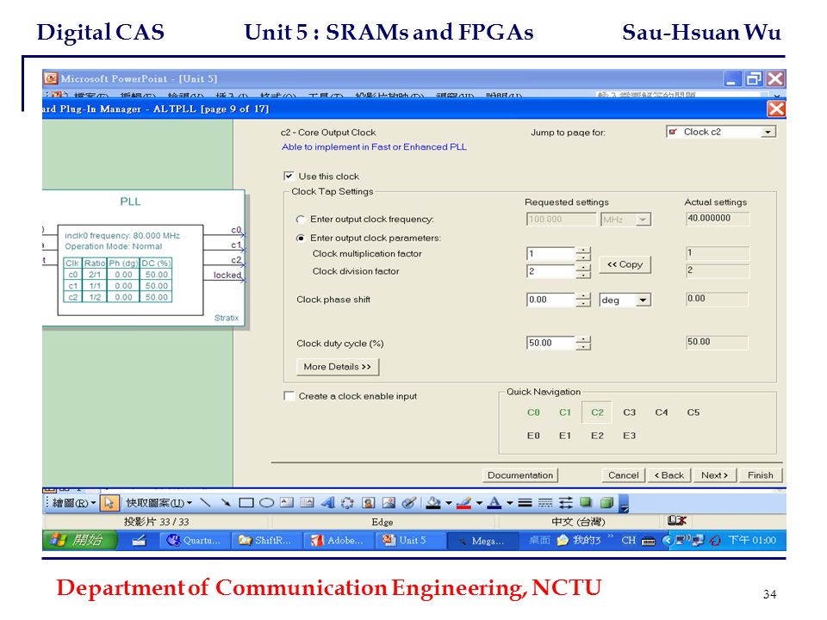Click the clock division factor field
Viewport: 827px width, 620px height.
[x=550, y=271]
